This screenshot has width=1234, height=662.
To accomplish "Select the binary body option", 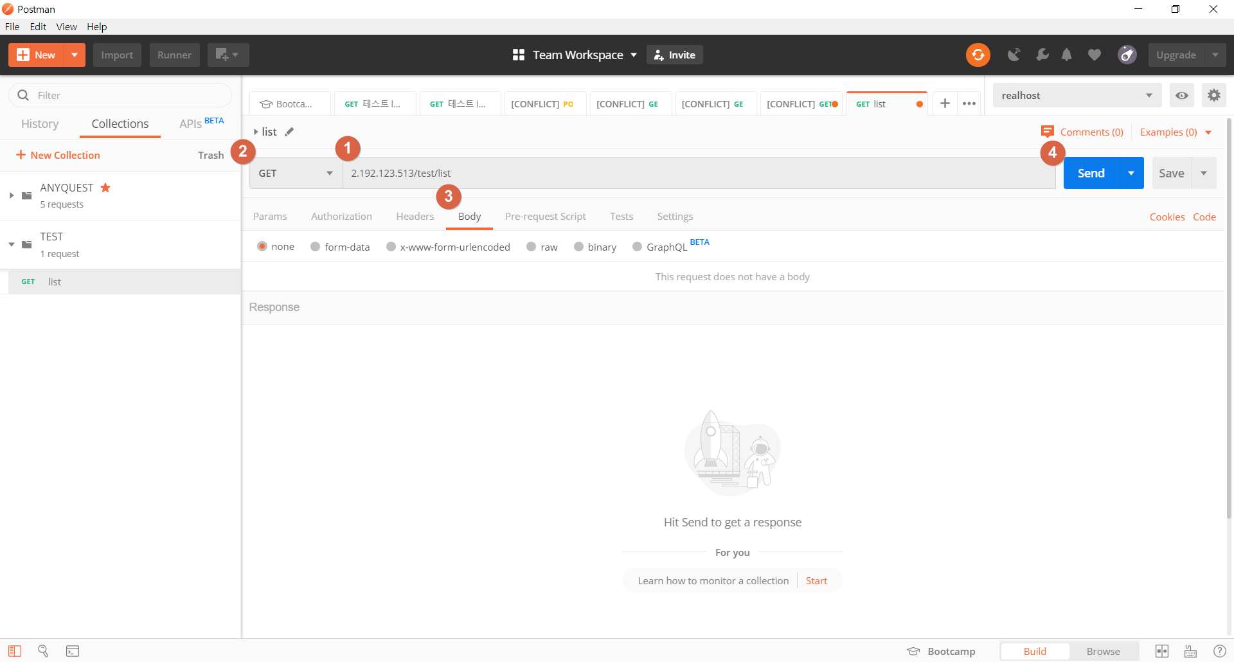I will [578, 246].
